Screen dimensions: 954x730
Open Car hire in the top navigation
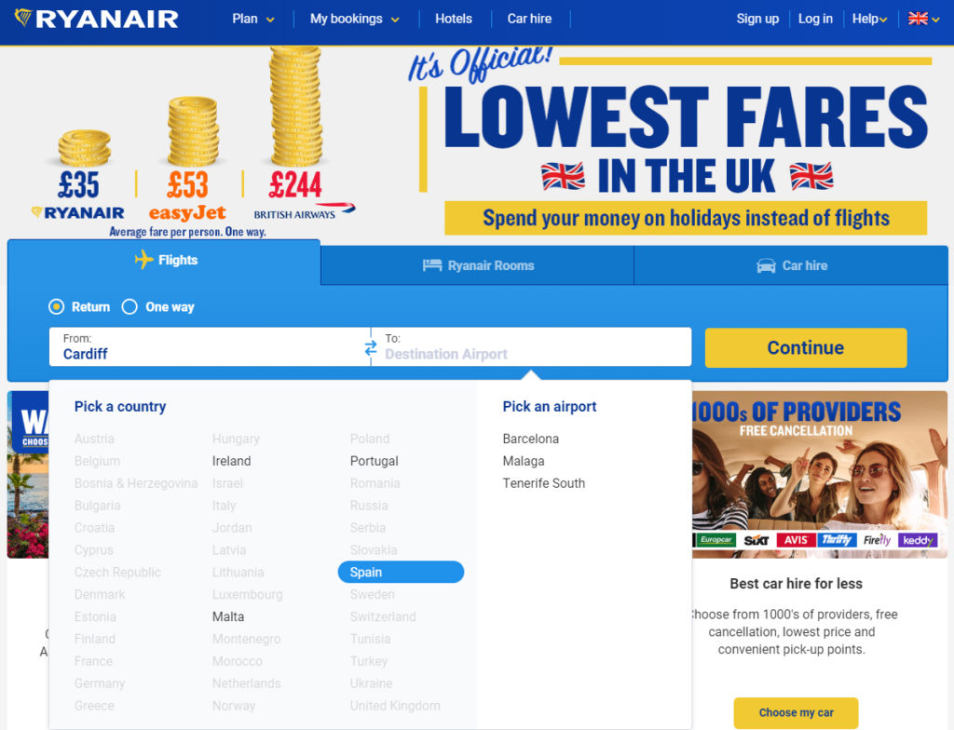(x=529, y=19)
